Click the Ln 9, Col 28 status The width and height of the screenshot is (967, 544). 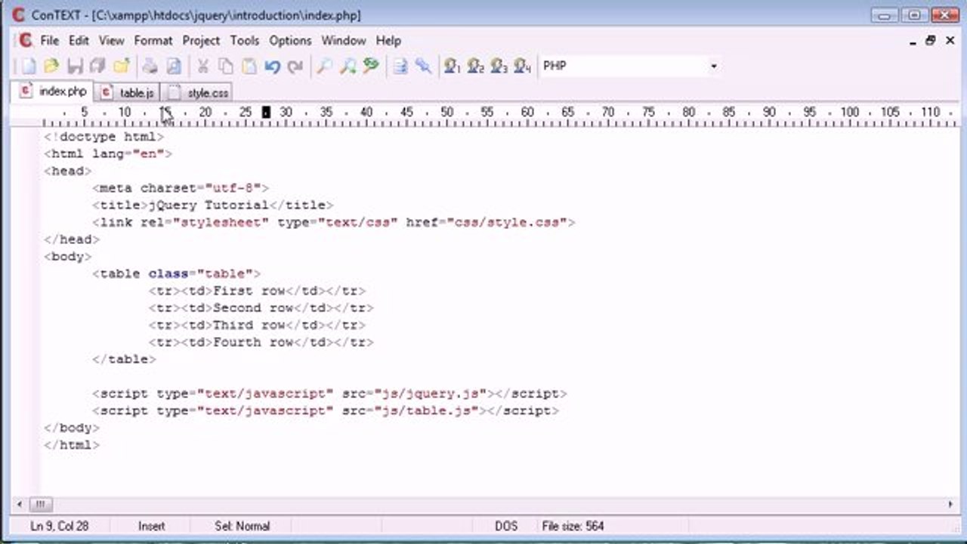pos(59,526)
